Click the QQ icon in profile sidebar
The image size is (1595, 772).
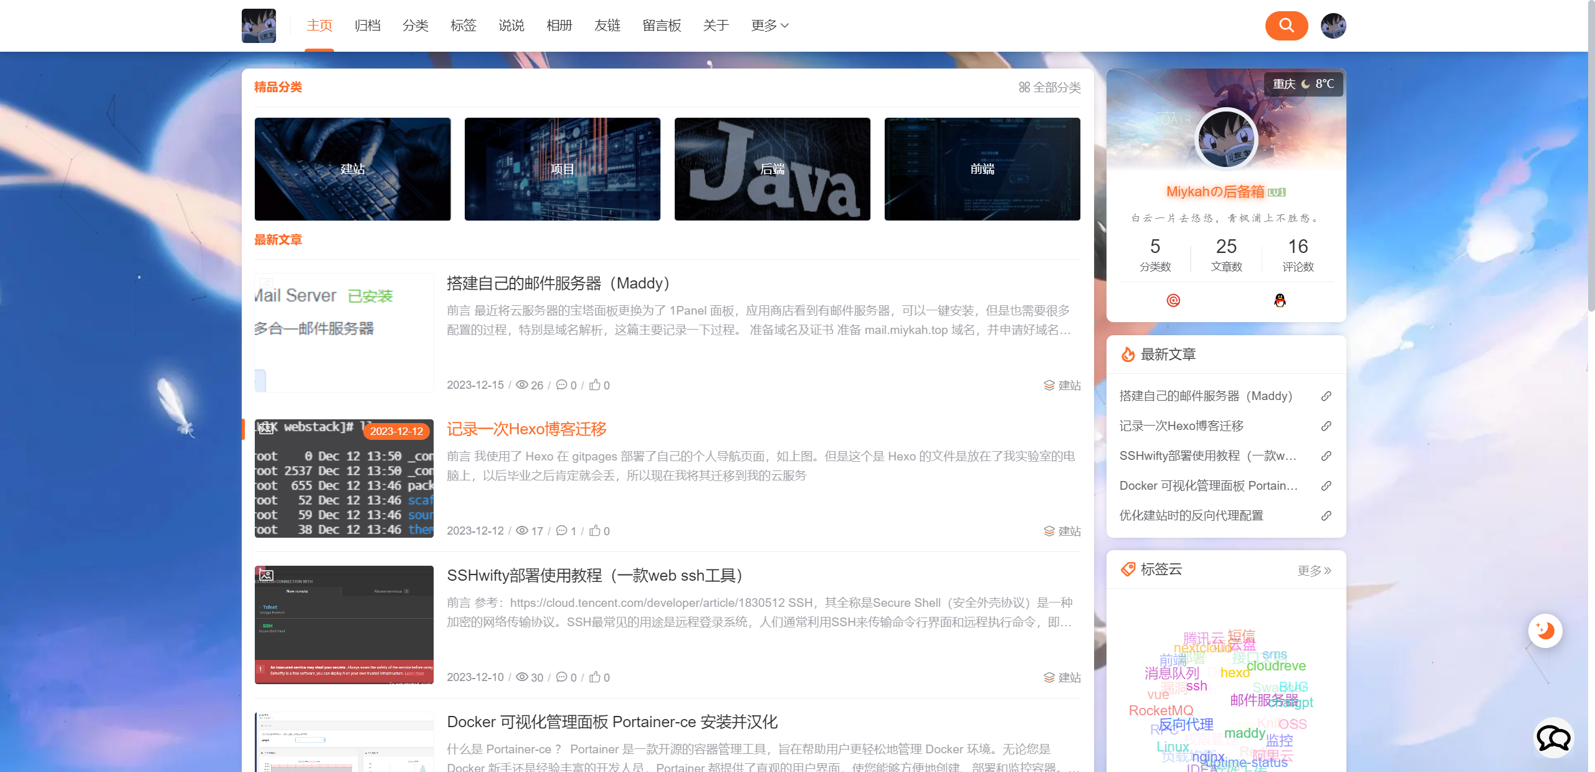pyautogui.click(x=1281, y=299)
